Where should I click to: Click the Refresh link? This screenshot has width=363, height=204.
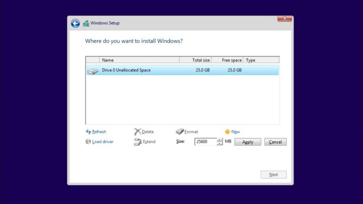point(99,132)
